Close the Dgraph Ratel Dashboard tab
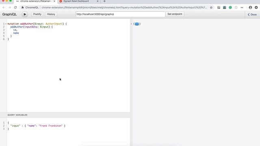The width and height of the screenshot is (260, 146). (97, 1)
